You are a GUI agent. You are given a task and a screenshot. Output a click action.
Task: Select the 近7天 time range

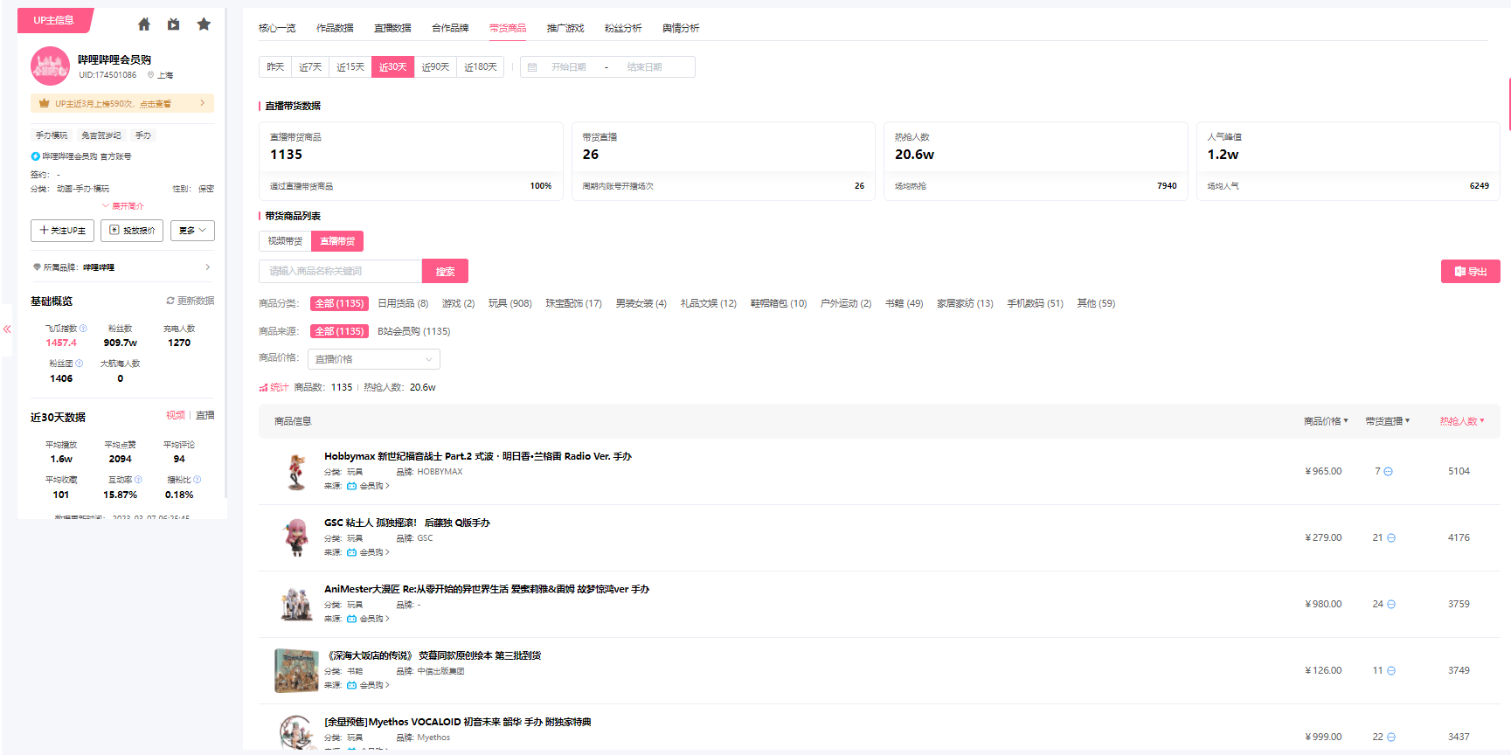click(x=310, y=67)
